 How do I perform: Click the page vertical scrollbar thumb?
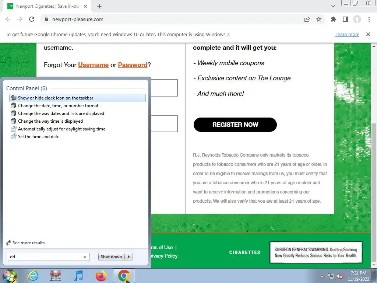[374, 192]
